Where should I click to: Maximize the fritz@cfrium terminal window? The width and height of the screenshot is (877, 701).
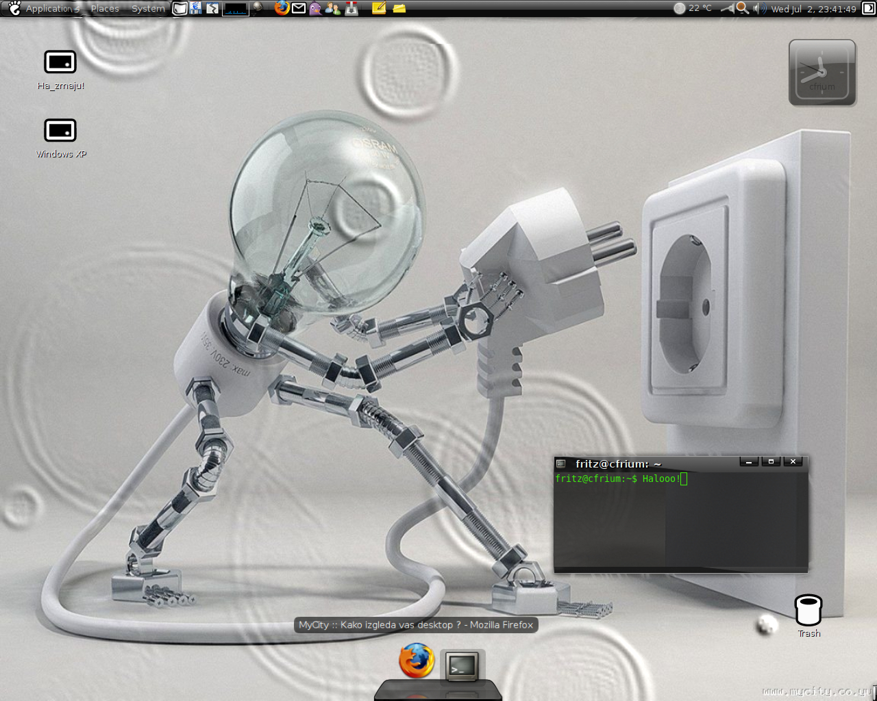point(771,462)
